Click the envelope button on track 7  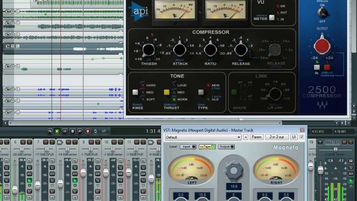[x=52, y=174]
